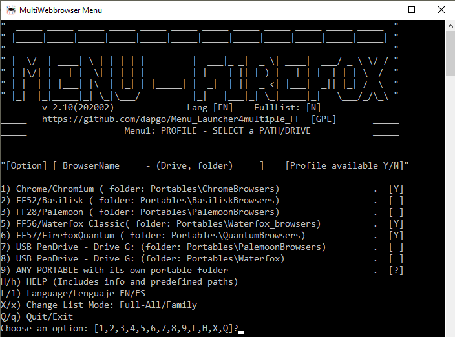455x337 pixels.
Task: Click the [Y] marker for Waterfox Classic
Action: click(396, 224)
